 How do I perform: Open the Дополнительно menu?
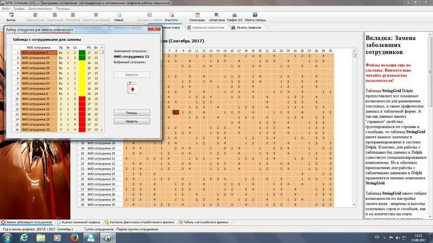[x=40, y=9]
